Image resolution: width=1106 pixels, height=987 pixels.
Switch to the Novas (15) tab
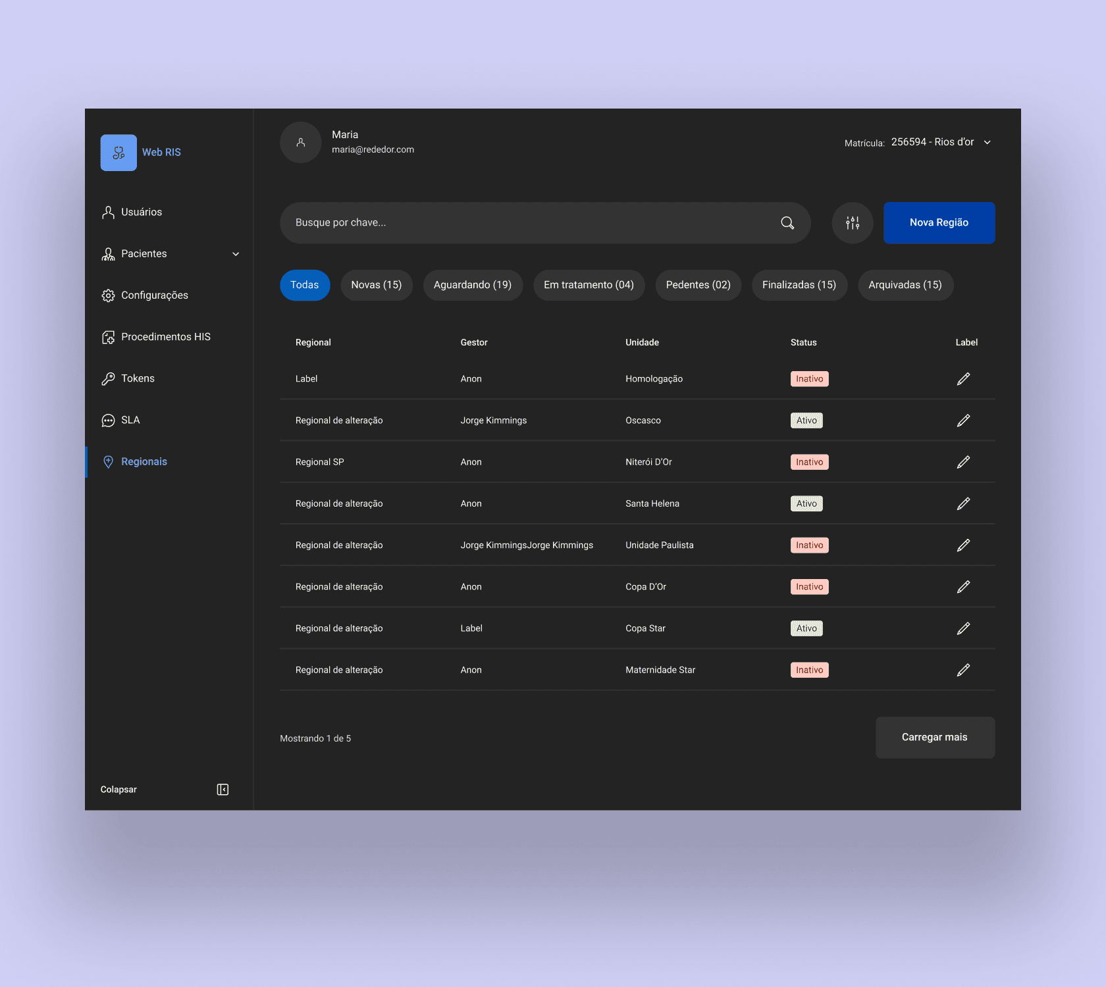pyautogui.click(x=377, y=285)
